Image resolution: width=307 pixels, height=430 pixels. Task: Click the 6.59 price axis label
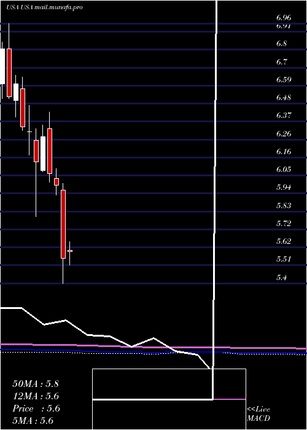click(284, 79)
